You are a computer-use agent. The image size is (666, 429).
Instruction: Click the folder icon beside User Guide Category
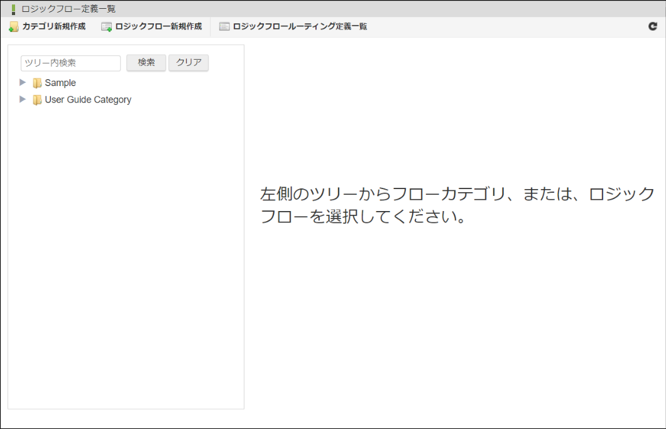[36, 99]
